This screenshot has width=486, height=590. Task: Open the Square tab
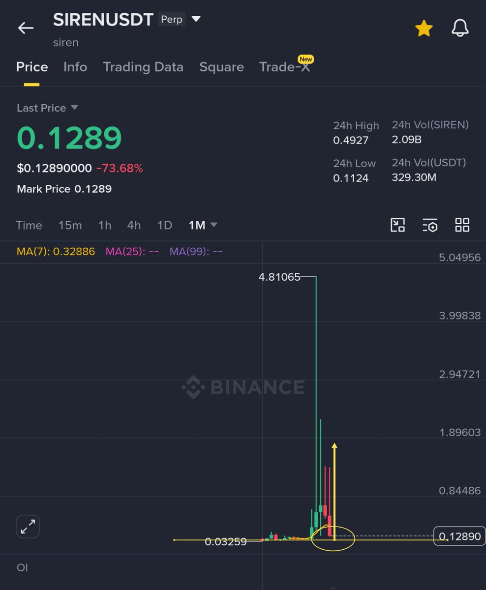tap(221, 67)
